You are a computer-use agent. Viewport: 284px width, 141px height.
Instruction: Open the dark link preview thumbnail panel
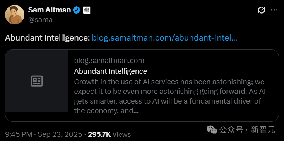click(37, 81)
